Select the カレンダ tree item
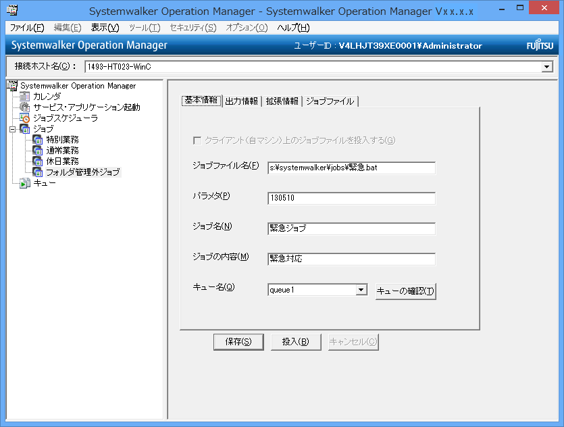Screen dimensions: 564x427 pos(47,97)
